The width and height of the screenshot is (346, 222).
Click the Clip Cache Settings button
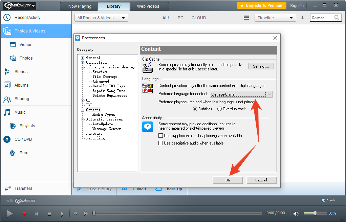point(261,66)
